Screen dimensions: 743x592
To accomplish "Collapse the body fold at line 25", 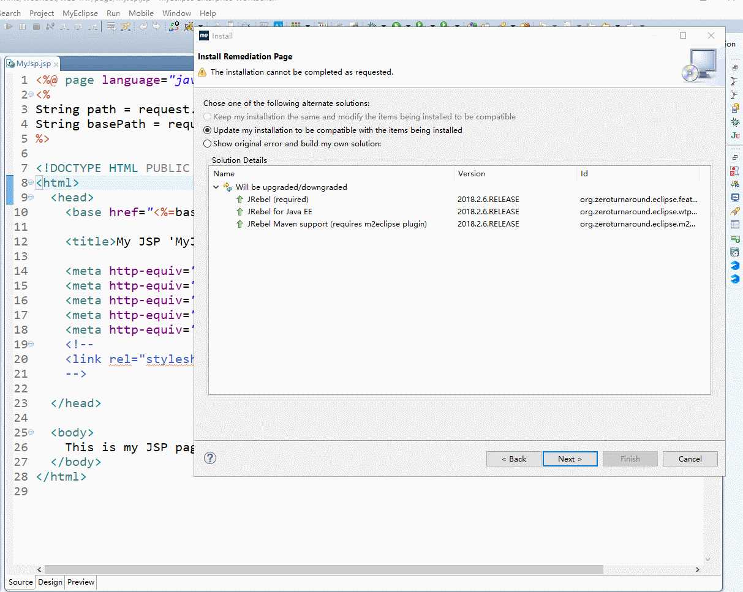I will [x=31, y=432].
